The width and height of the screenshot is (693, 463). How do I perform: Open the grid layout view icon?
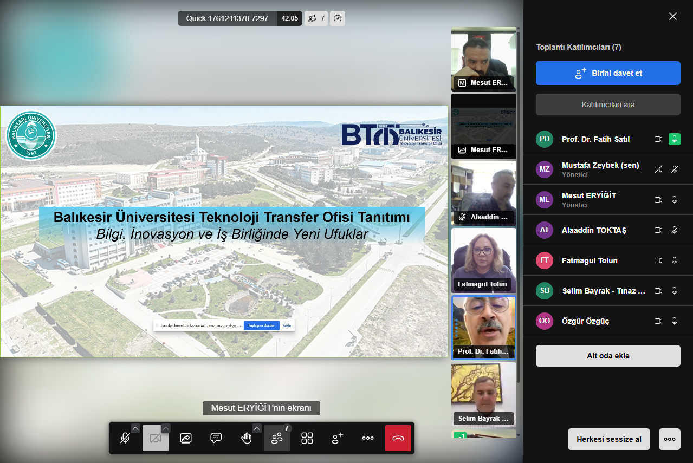pyautogui.click(x=307, y=438)
